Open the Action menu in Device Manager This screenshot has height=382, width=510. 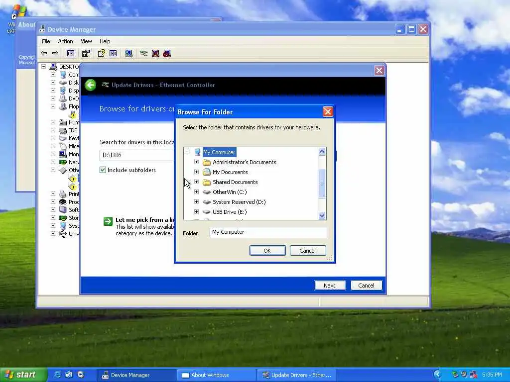point(65,41)
